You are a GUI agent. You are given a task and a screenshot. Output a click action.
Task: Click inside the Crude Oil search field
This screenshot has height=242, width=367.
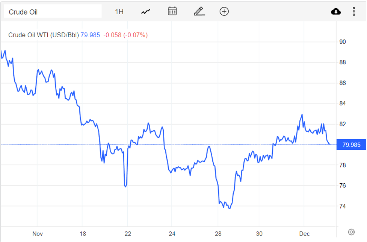[53, 11]
